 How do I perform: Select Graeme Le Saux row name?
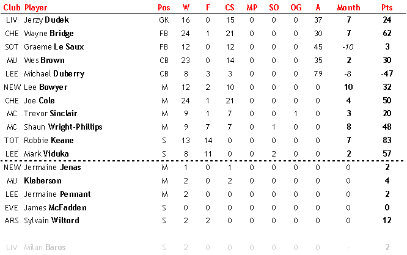[x=54, y=46]
